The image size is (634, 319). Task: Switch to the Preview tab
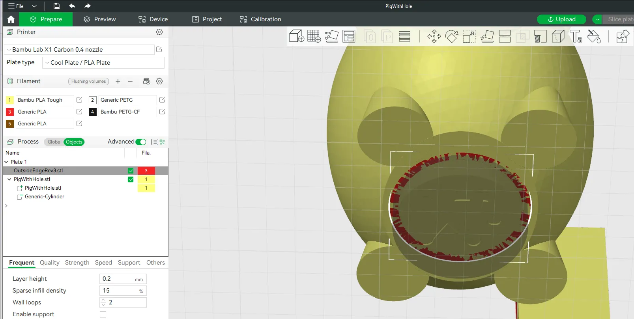coord(100,19)
